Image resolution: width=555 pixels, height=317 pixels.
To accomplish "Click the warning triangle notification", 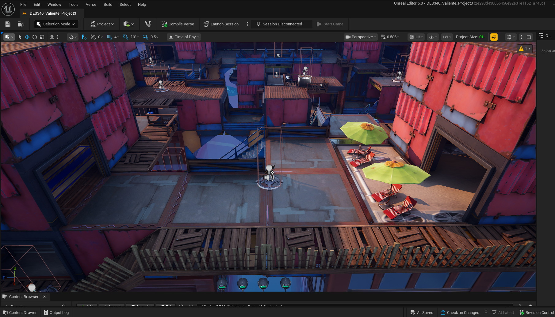I will (521, 49).
